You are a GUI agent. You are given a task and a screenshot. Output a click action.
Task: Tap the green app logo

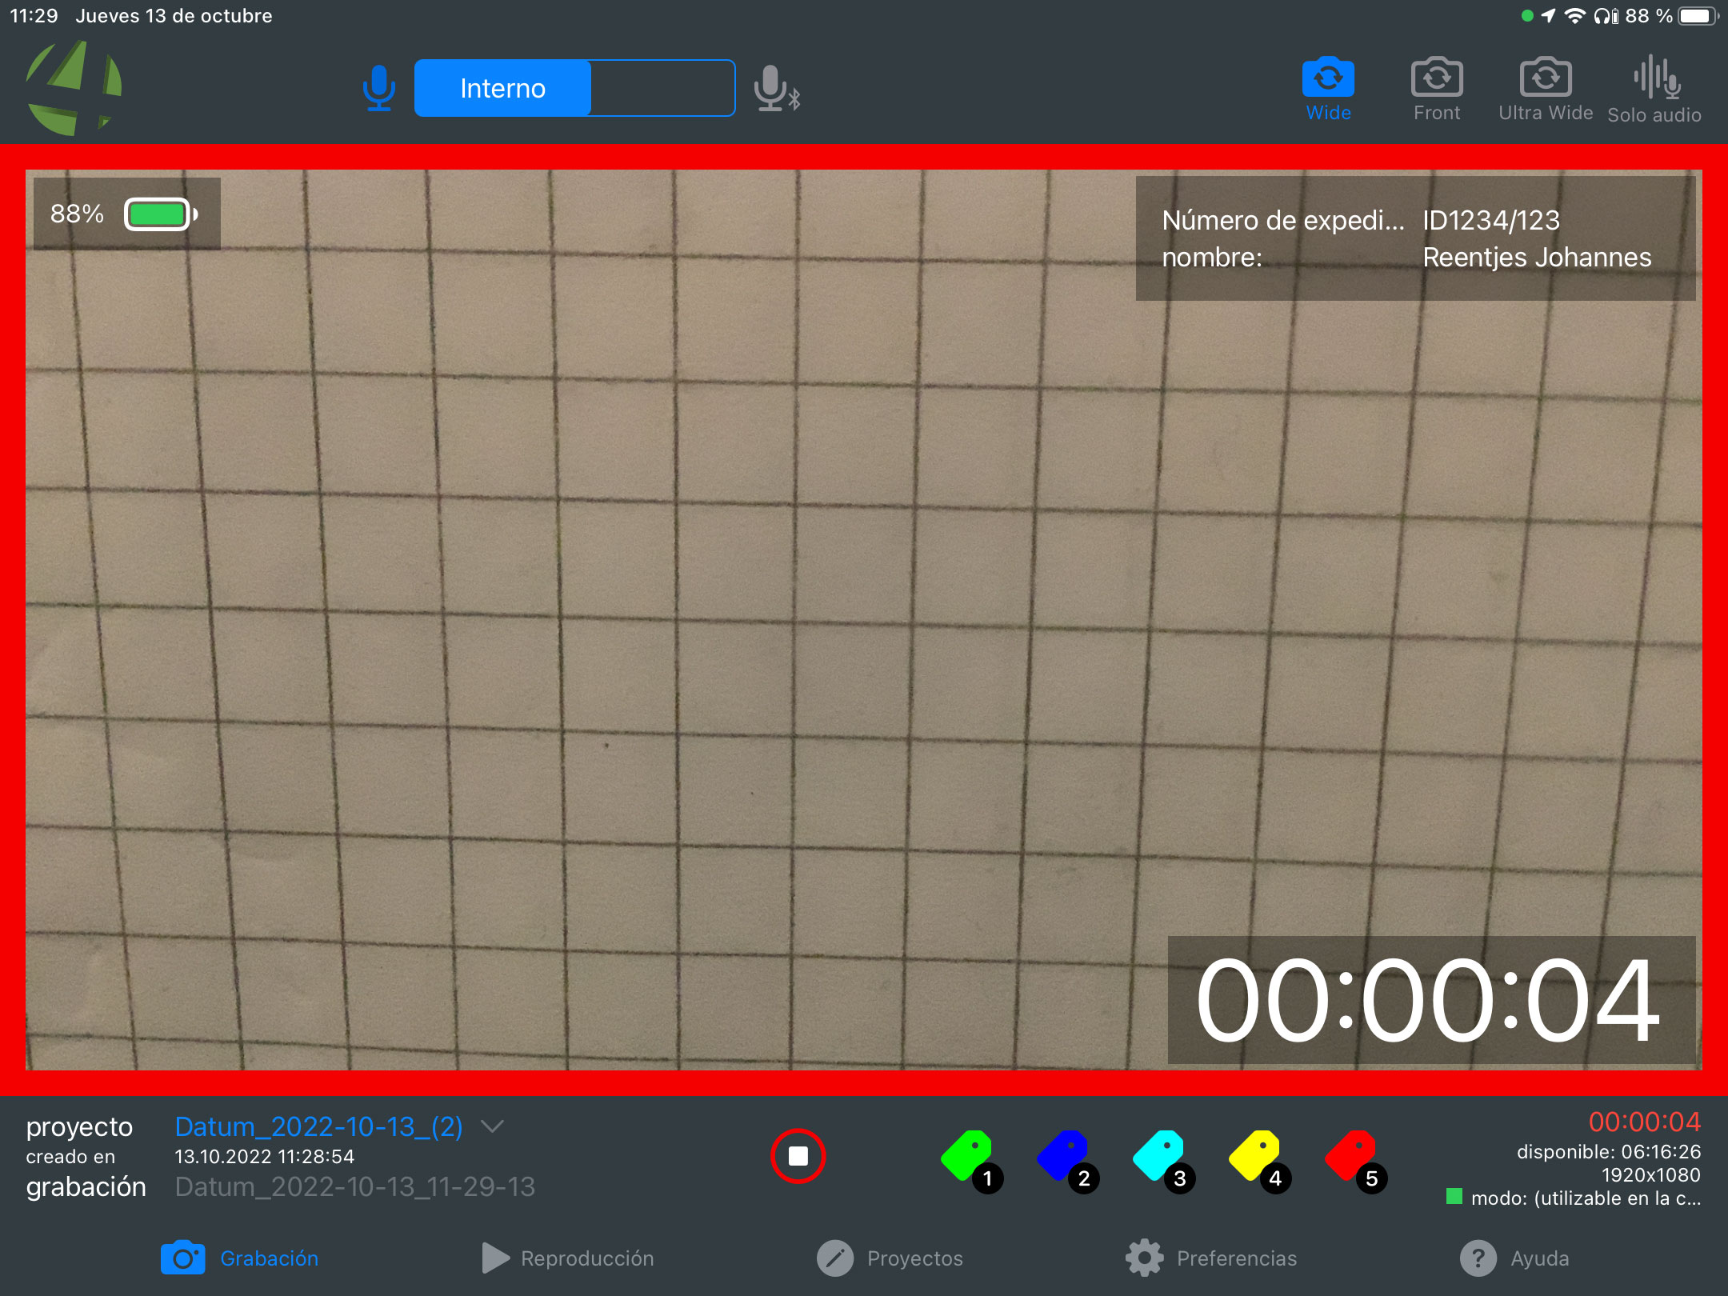click(74, 88)
